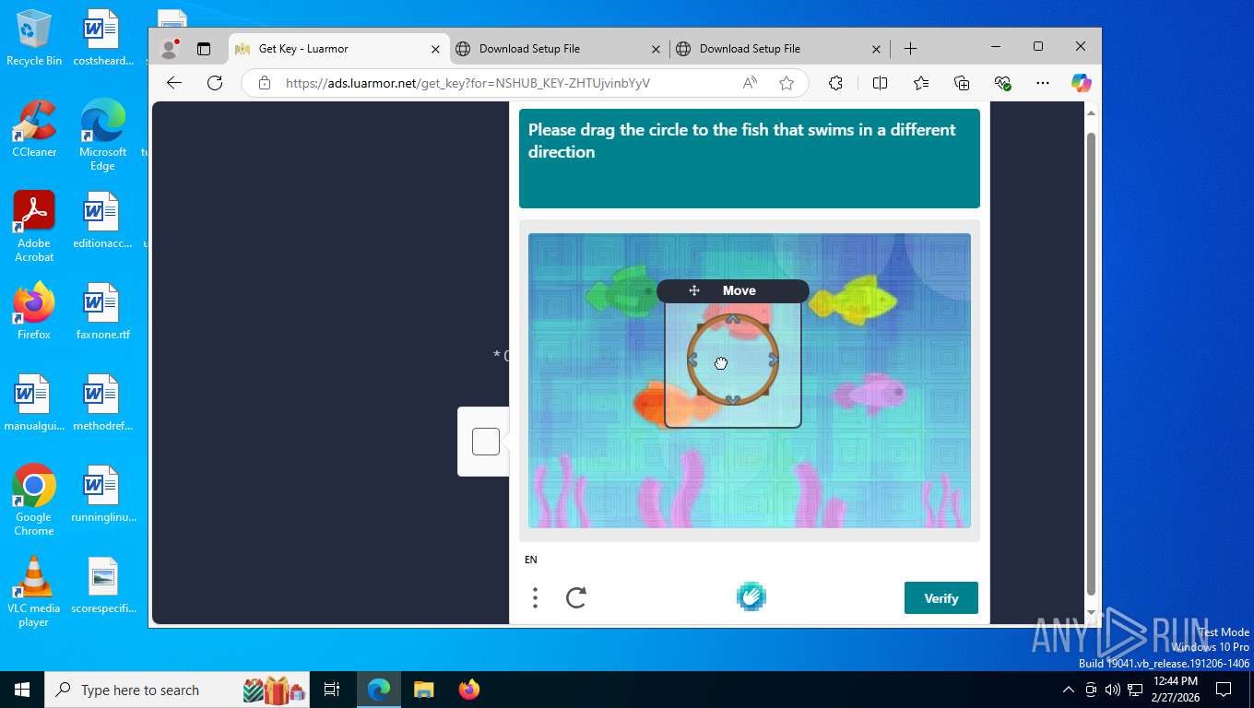Click the Verify button
This screenshot has width=1254, height=708.
[x=940, y=598]
